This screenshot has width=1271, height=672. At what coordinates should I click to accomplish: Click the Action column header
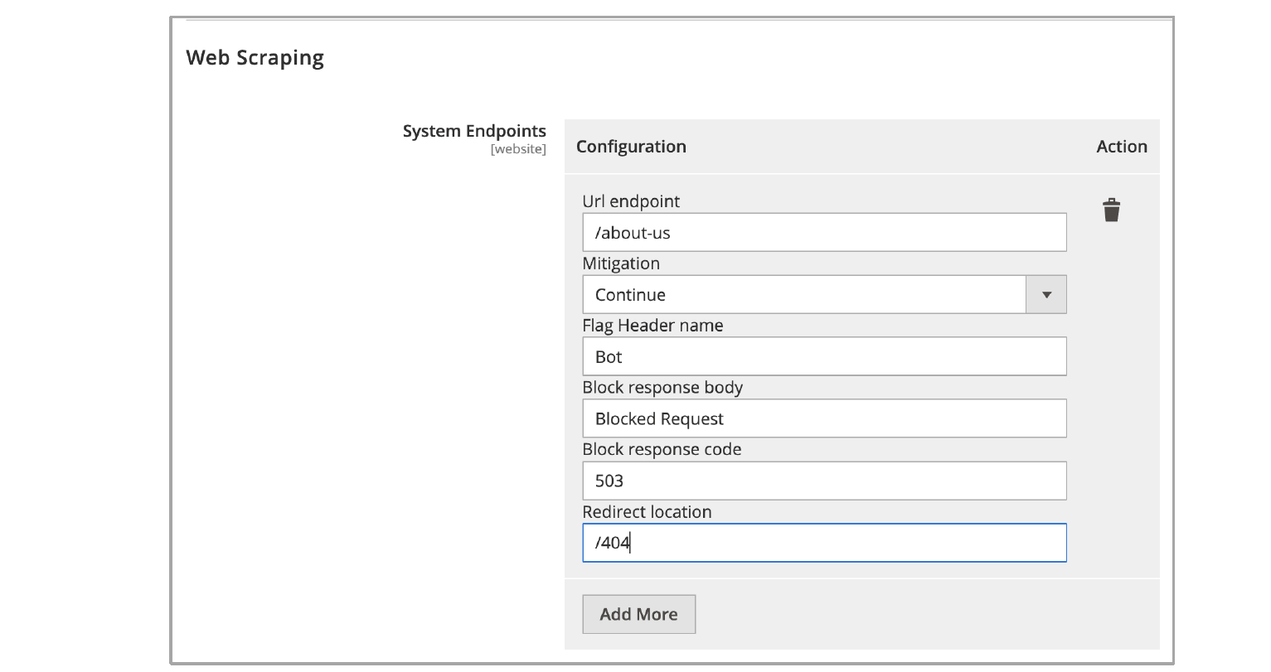(1121, 147)
